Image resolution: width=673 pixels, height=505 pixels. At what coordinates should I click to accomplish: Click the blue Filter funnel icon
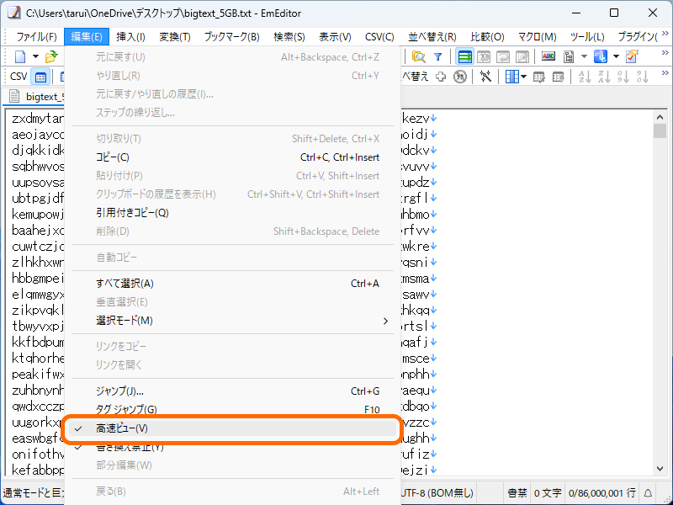[x=437, y=56]
